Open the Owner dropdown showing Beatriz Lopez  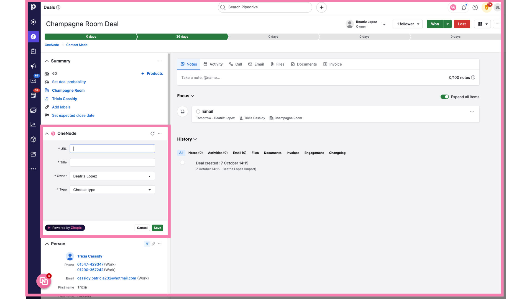[112, 176]
